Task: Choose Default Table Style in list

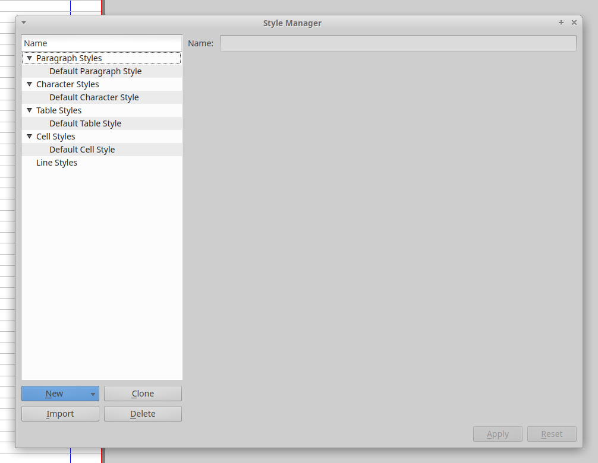Action: tap(85, 123)
